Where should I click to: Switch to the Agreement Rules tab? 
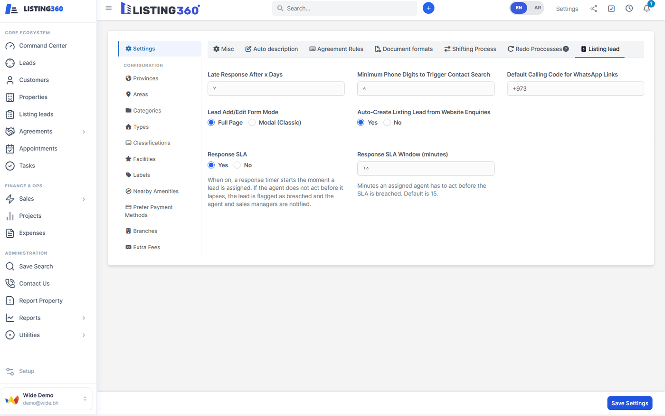tap(336, 49)
